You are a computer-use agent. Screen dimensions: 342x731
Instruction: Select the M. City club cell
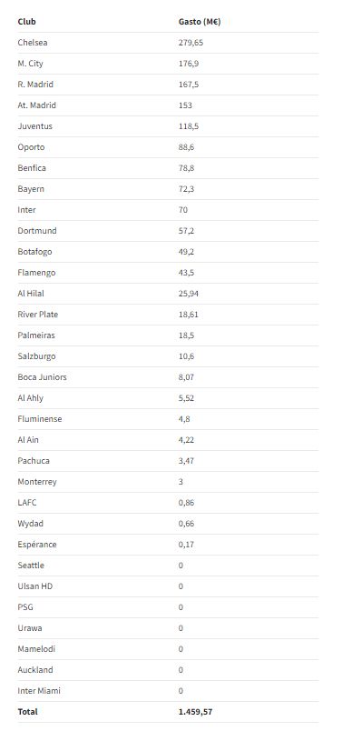tap(30, 64)
